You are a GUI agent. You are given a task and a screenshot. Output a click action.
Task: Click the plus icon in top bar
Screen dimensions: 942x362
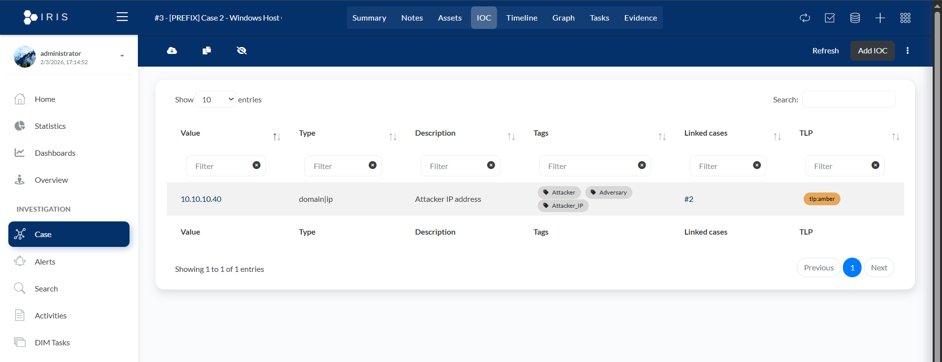pyautogui.click(x=880, y=18)
